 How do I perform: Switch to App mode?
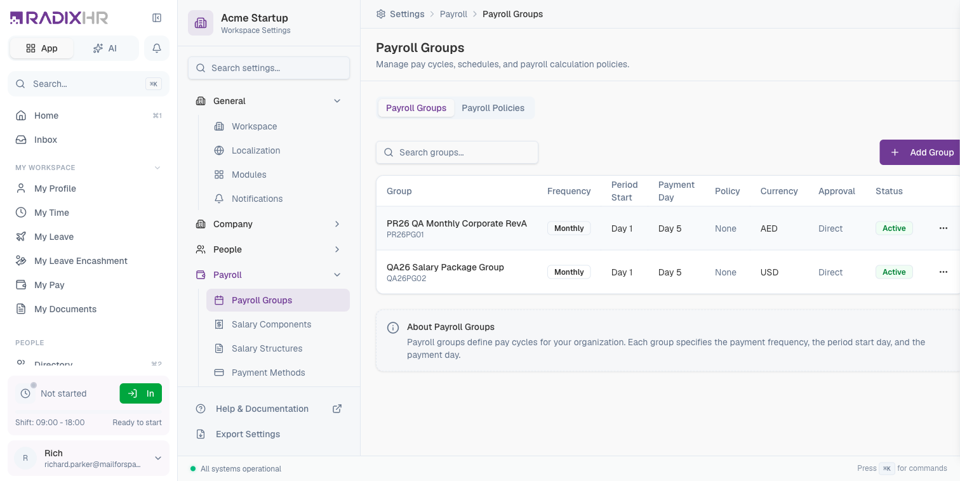coord(41,48)
